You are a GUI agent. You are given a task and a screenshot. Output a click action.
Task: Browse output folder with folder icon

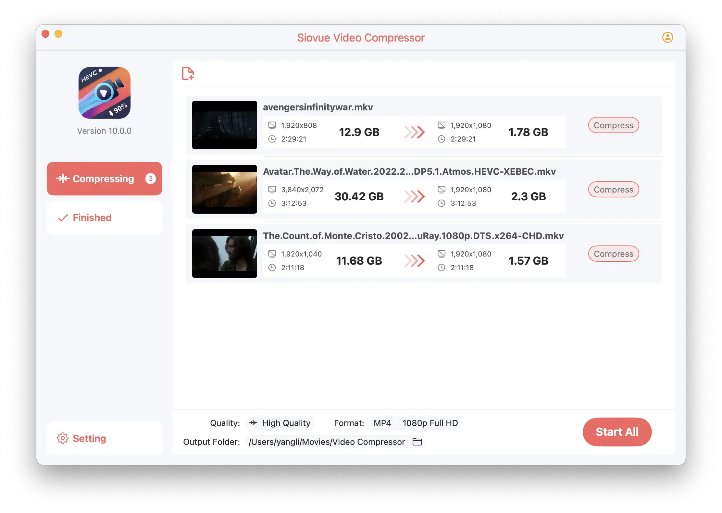click(x=417, y=442)
